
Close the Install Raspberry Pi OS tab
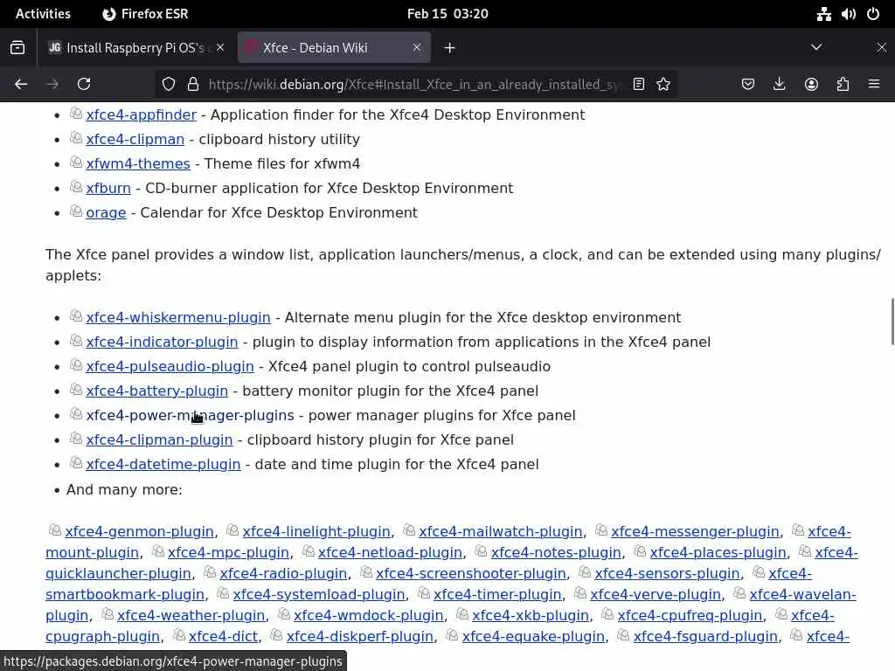(x=220, y=47)
